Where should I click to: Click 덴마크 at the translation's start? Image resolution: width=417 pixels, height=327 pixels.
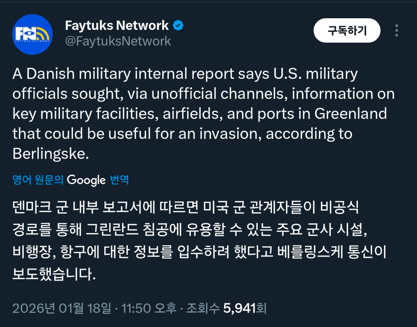point(32,207)
